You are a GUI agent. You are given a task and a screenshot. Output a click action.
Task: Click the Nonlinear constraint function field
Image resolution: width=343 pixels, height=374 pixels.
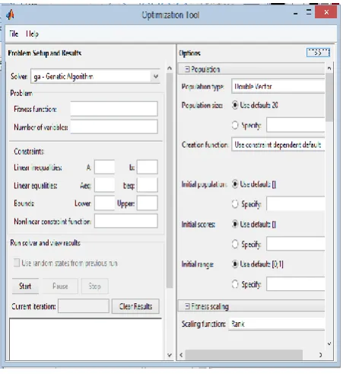(126, 221)
